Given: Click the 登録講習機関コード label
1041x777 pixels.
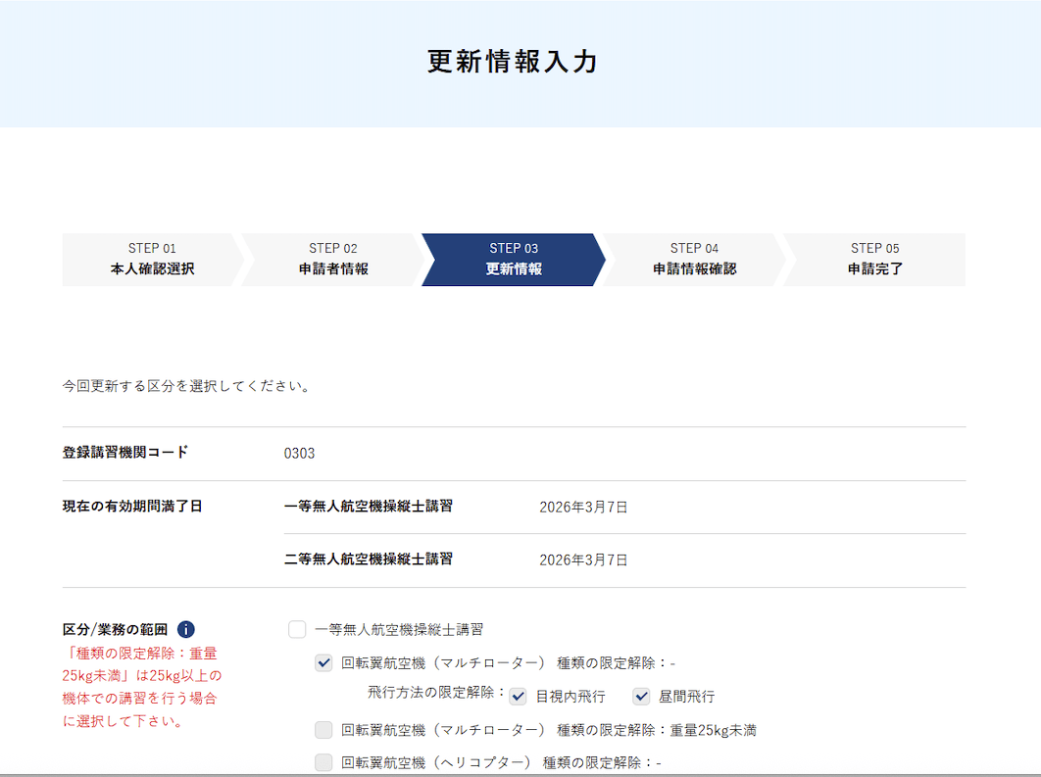Looking at the screenshot, I should (125, 453).
